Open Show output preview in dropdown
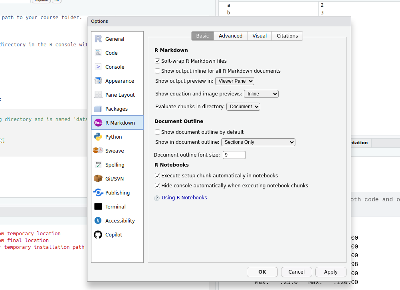The height and width of the screenshot is (290, 400). pyautogui.click(x=235, y=81)
